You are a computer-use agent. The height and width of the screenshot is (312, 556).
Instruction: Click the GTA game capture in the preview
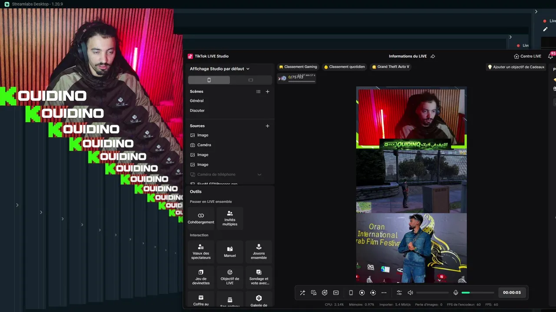coord(411,181)
